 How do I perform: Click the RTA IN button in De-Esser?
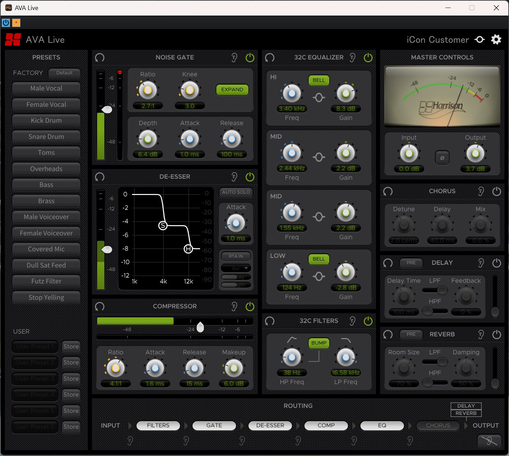(x=236, y=256)
